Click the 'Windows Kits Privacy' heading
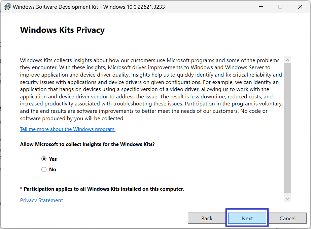The image size is (311, 229). [x=62, y=30]
